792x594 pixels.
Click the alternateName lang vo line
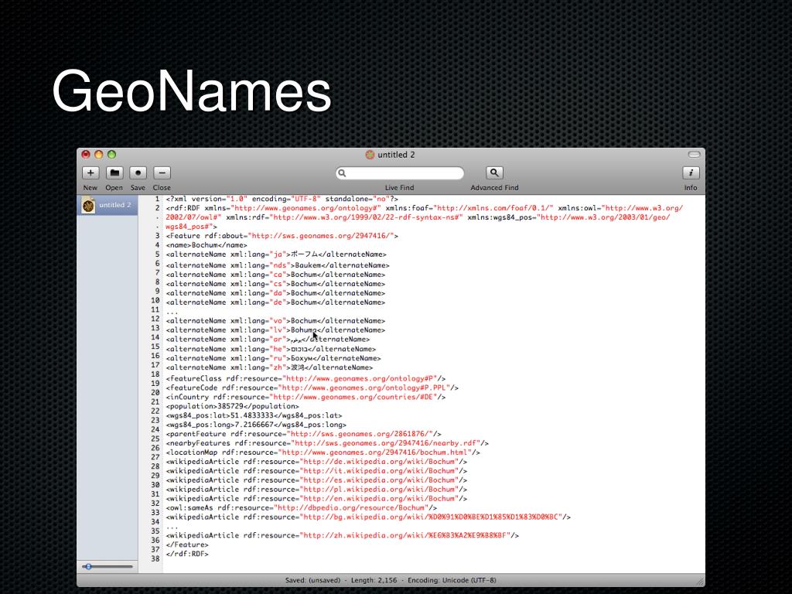pos(275,321)
